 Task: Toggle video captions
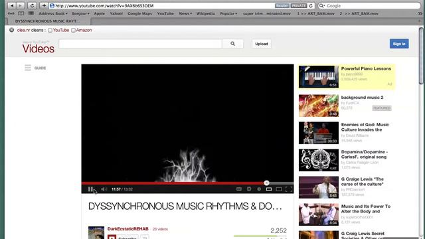coord(239,189)
